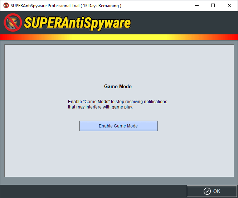Close the SUPERAntiSpyware window
The width and height of the screenshot is (238, 198).
229,5
